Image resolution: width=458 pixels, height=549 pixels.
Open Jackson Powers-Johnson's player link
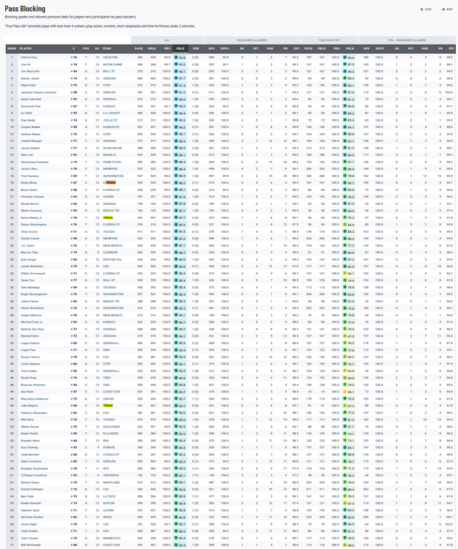(x=35, y=93)
